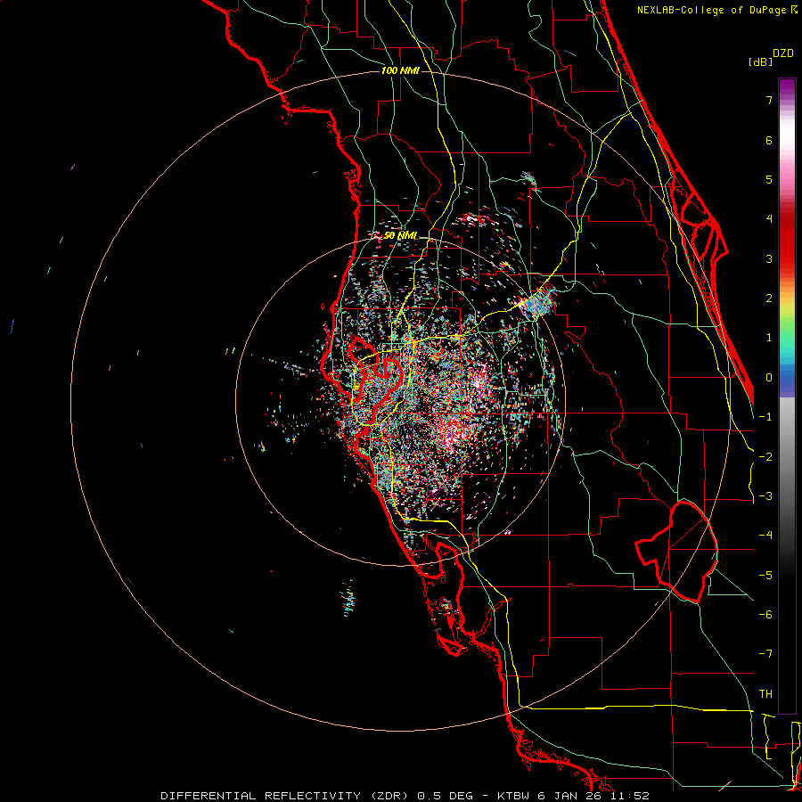This screenshot has height=802, width=802.
Task: Click the 11:52 time stamp
Action: 629,796
